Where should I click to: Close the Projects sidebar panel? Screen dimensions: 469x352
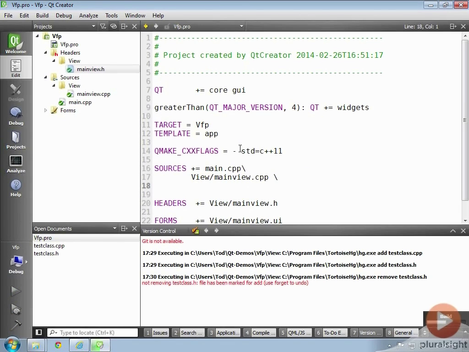pyautogui.click(x=135, y=26)
